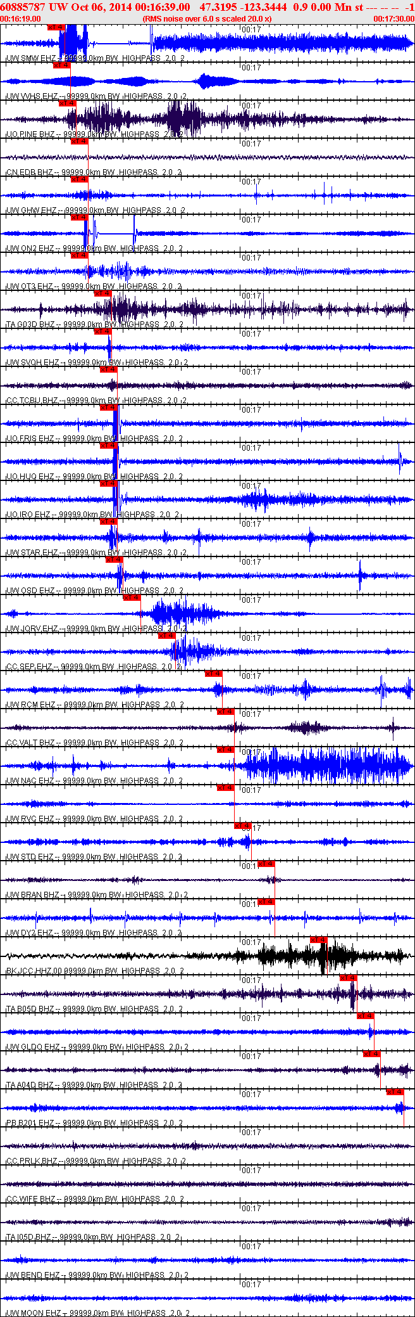Select the red pick flag on the SMW trace

(56, 27)
